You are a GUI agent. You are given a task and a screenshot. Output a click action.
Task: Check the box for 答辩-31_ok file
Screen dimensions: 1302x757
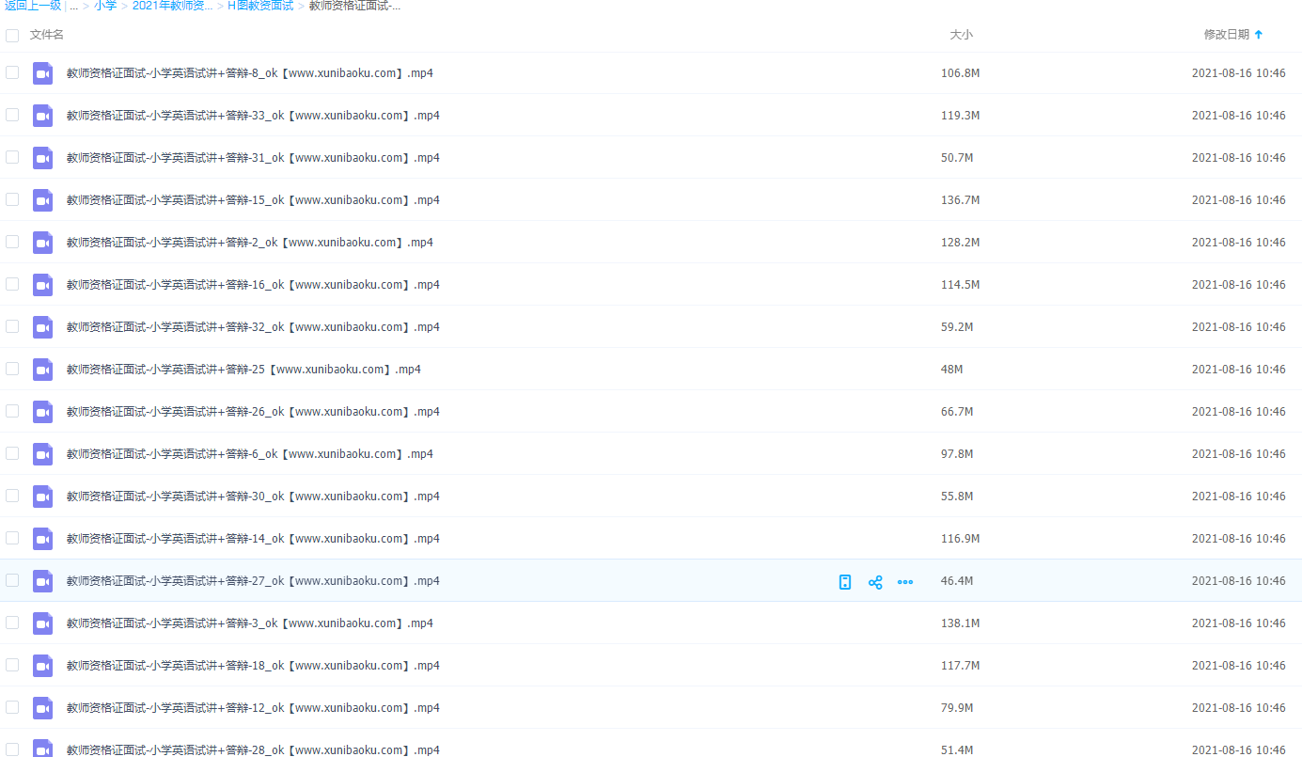pyautogui.click(x=12, y=157)
